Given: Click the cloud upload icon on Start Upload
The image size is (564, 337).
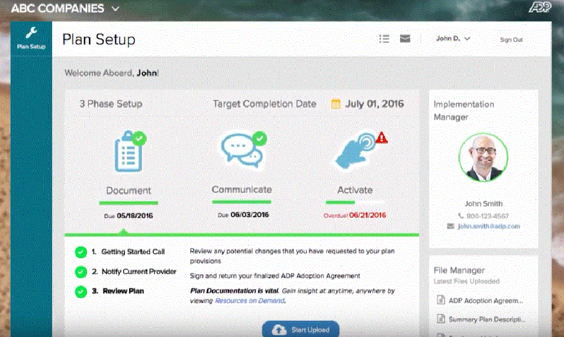Looking at the screenshot, I should (x=279, y=330).
